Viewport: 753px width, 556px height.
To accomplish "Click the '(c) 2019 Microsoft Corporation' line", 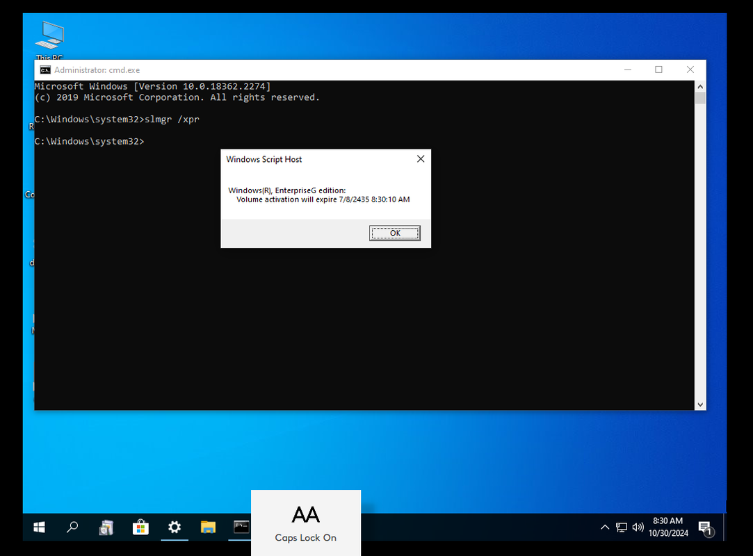I will click(x=177, y=97).
